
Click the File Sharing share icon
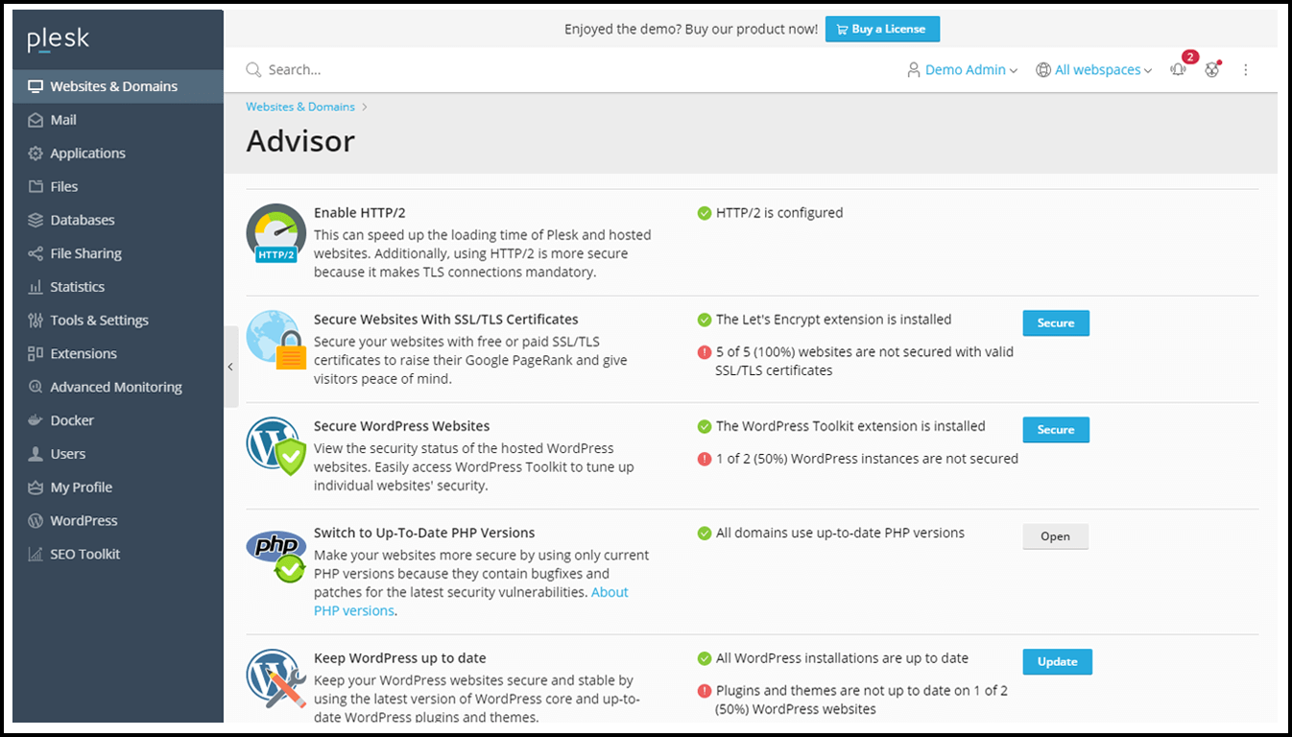coord(36,253)
